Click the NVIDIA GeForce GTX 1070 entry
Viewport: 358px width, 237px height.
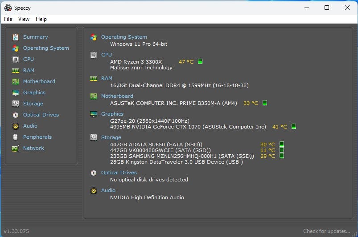[x=188, y=127]
